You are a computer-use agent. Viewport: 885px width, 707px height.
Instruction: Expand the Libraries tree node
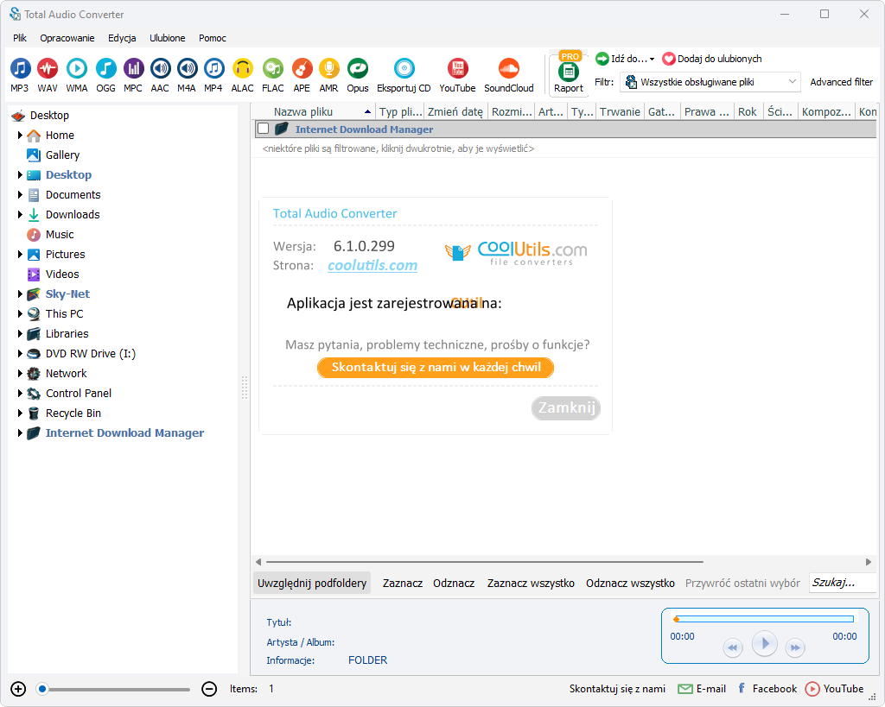click(x=20, y=334)
